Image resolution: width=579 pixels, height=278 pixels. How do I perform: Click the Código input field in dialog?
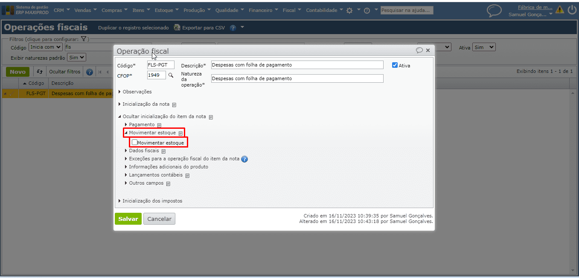(x=161, y=65)
